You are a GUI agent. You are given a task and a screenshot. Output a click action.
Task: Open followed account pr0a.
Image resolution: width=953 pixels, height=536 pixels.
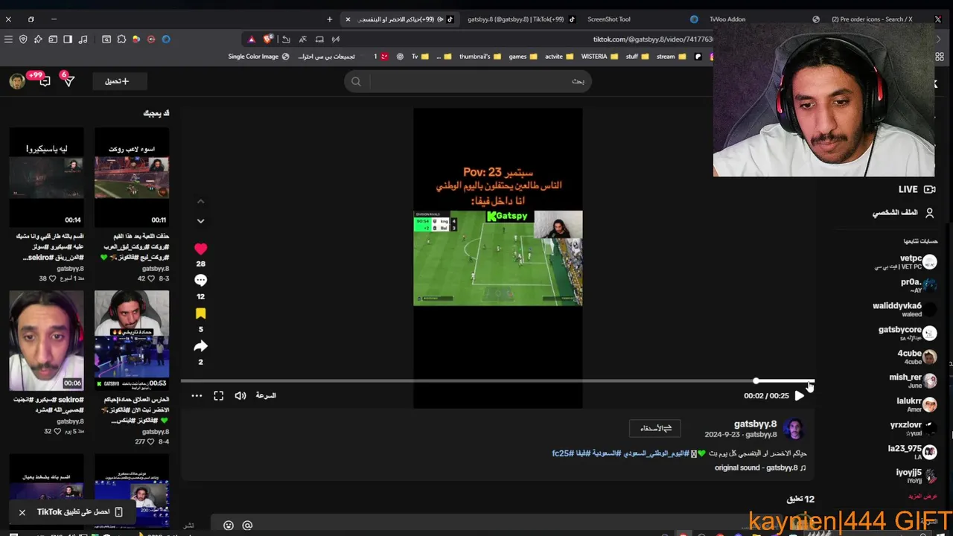pos(918,286)
